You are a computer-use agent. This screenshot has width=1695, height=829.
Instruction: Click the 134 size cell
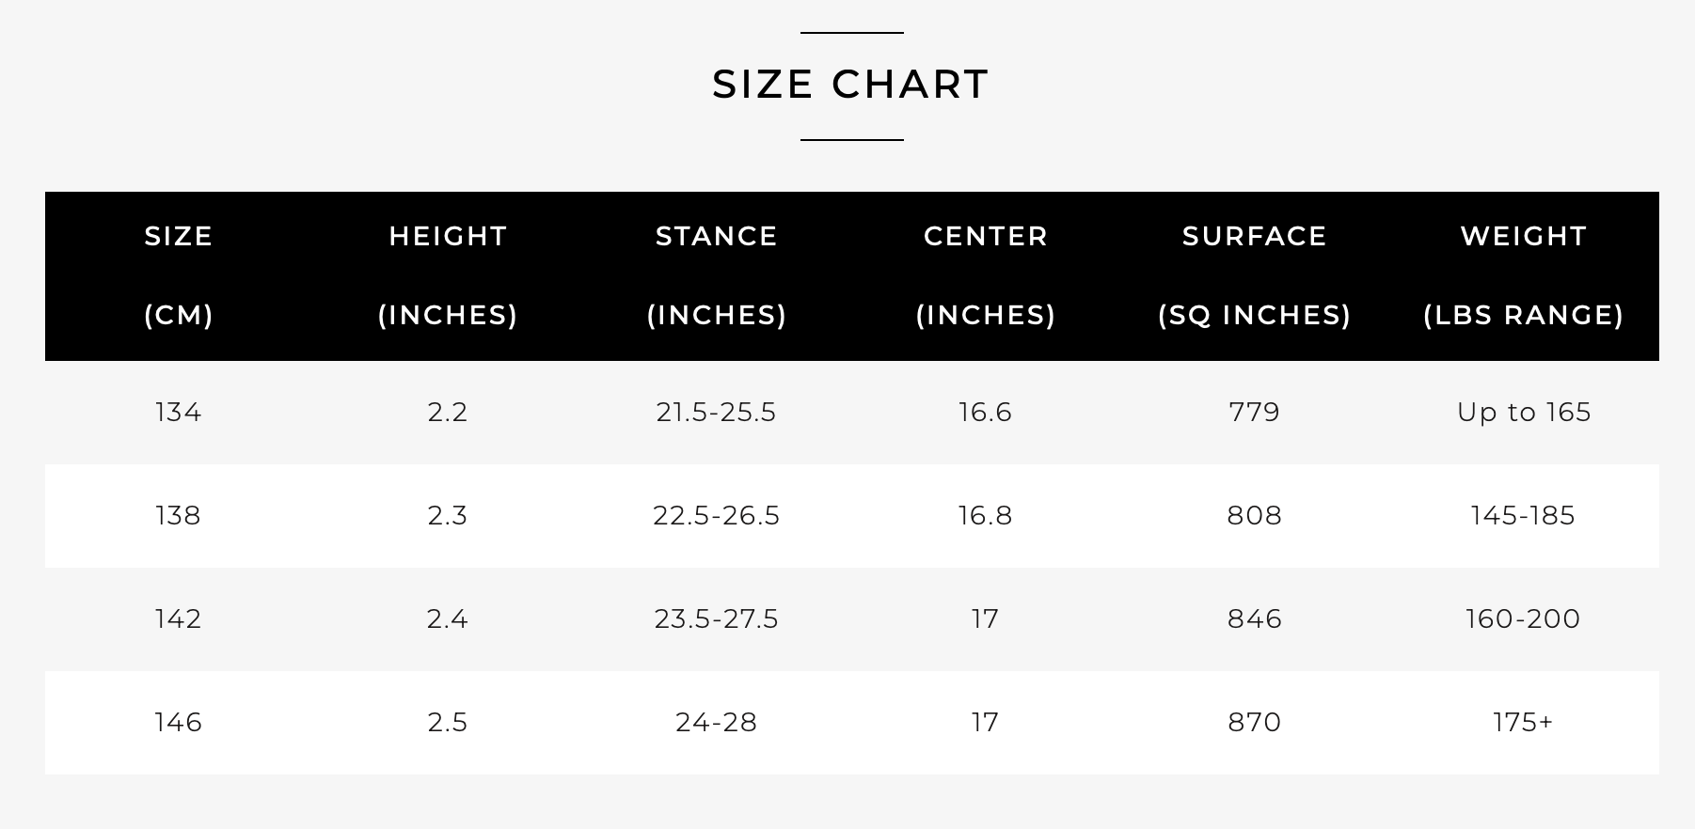click(x=179, y=413)
